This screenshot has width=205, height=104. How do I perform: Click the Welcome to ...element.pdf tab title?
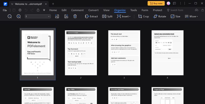click(28, 4)
